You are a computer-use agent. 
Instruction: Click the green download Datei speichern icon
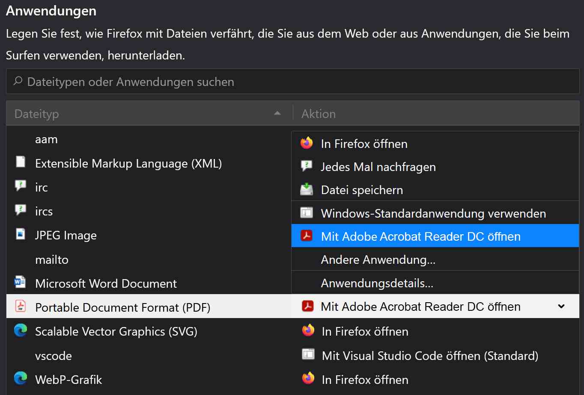[x=307, y=189]
